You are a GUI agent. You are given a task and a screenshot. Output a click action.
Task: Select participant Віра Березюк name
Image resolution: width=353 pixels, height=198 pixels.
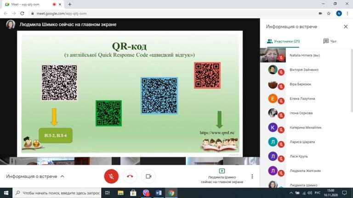tap(300, 84)
